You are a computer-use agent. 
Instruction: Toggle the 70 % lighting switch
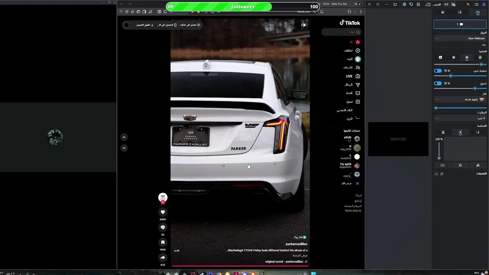point(438,71)
